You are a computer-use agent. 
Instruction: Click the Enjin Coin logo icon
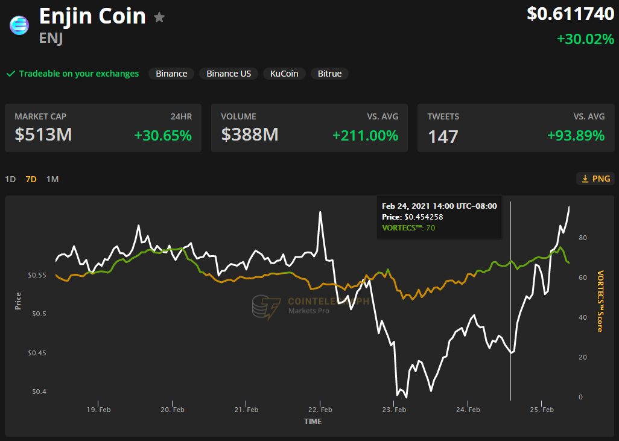(x=19, y=25)
